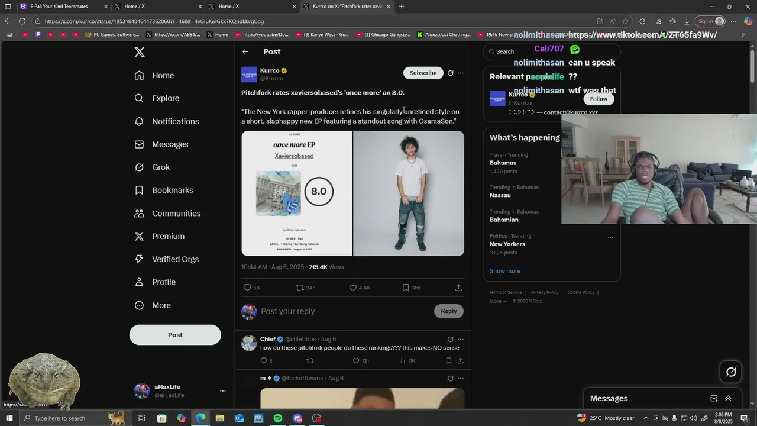This screenshot has width=757, height=426.
Task: Switch to E-Pal: Your Kind Teammates tab
Action: tap(64, 7)
